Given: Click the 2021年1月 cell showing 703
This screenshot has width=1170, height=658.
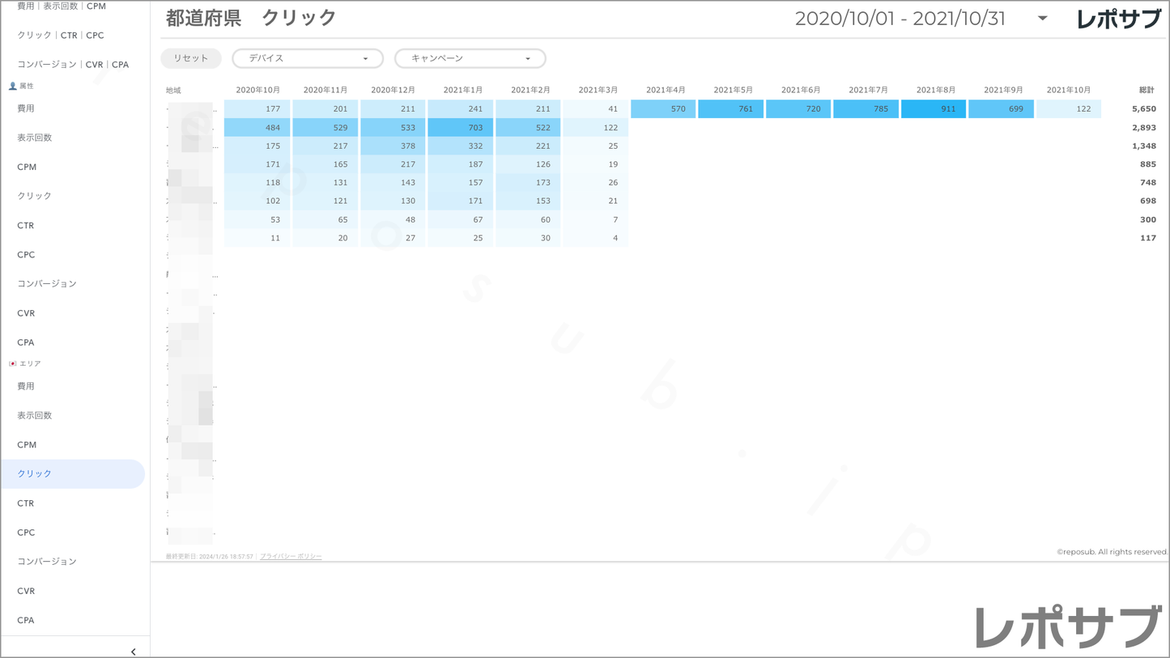Looking at the screenshot, I should (x=461, y=128).
